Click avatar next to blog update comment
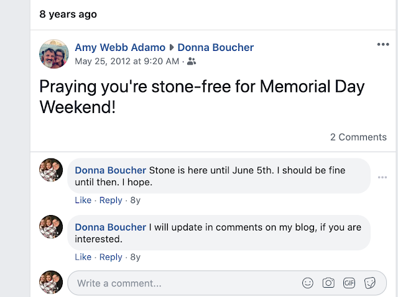 [51, 227]
